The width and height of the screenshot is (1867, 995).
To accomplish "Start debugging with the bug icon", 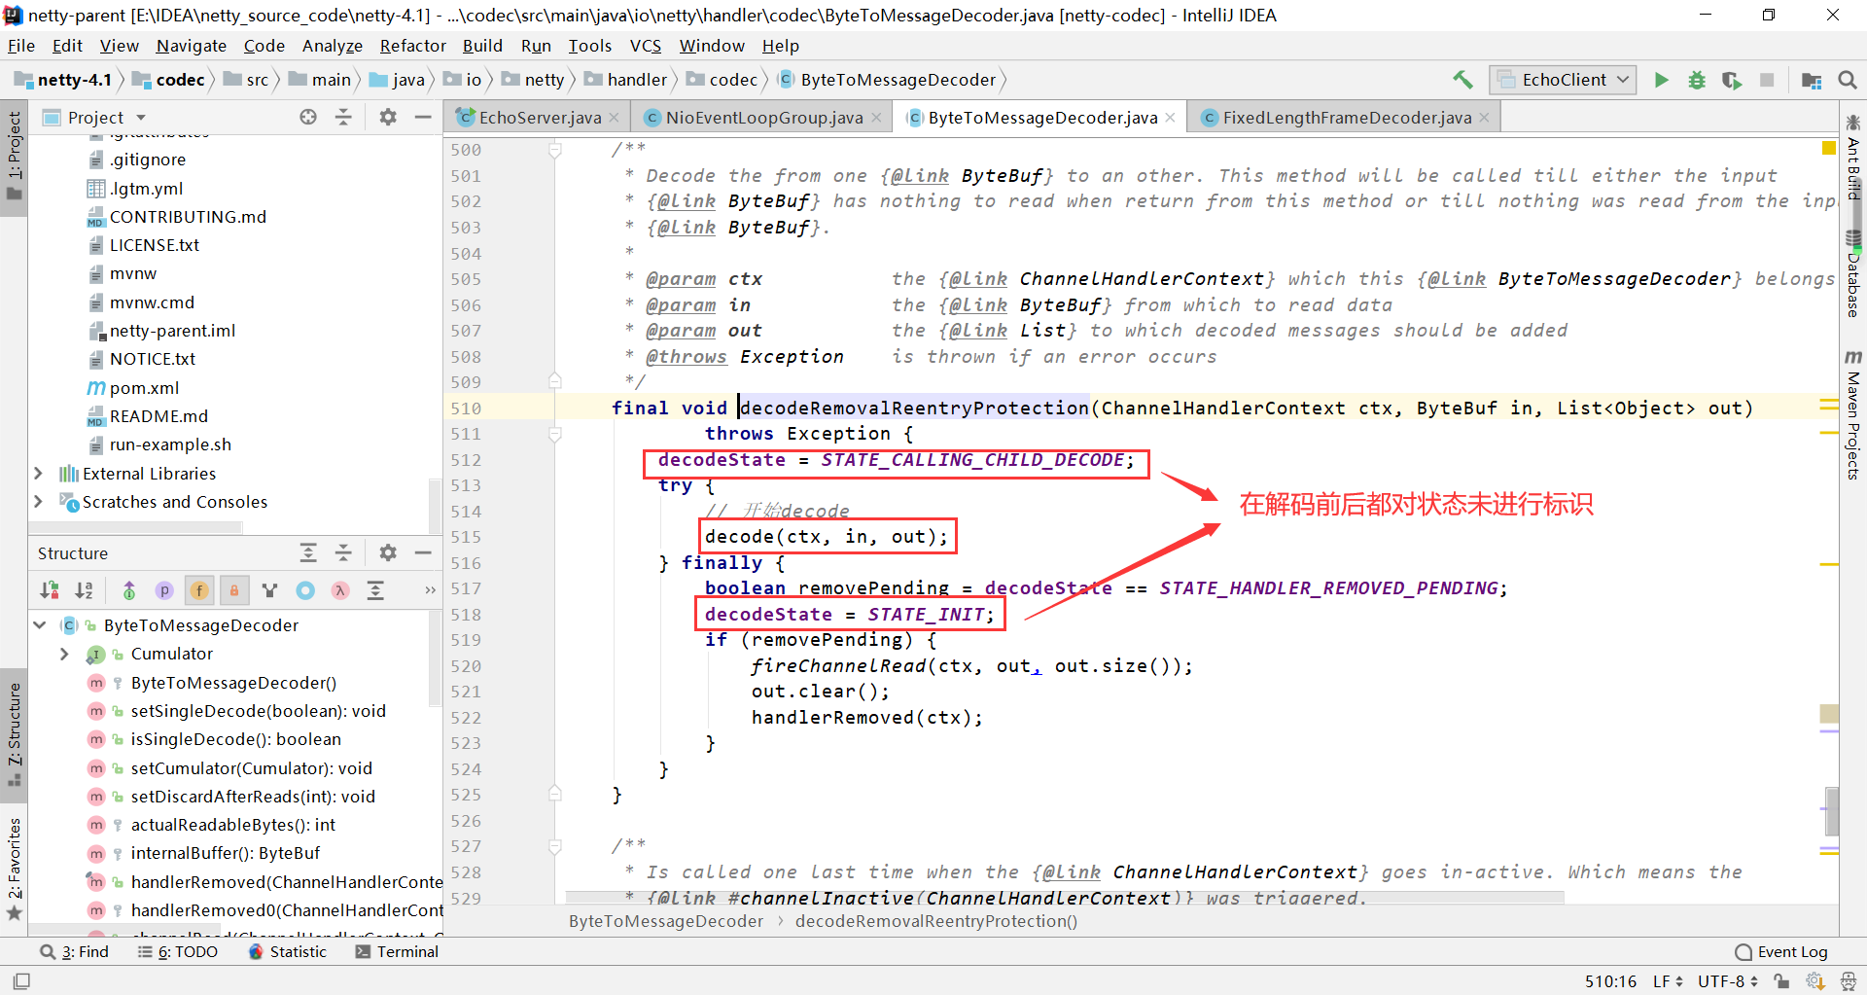I will [1697, 80].
